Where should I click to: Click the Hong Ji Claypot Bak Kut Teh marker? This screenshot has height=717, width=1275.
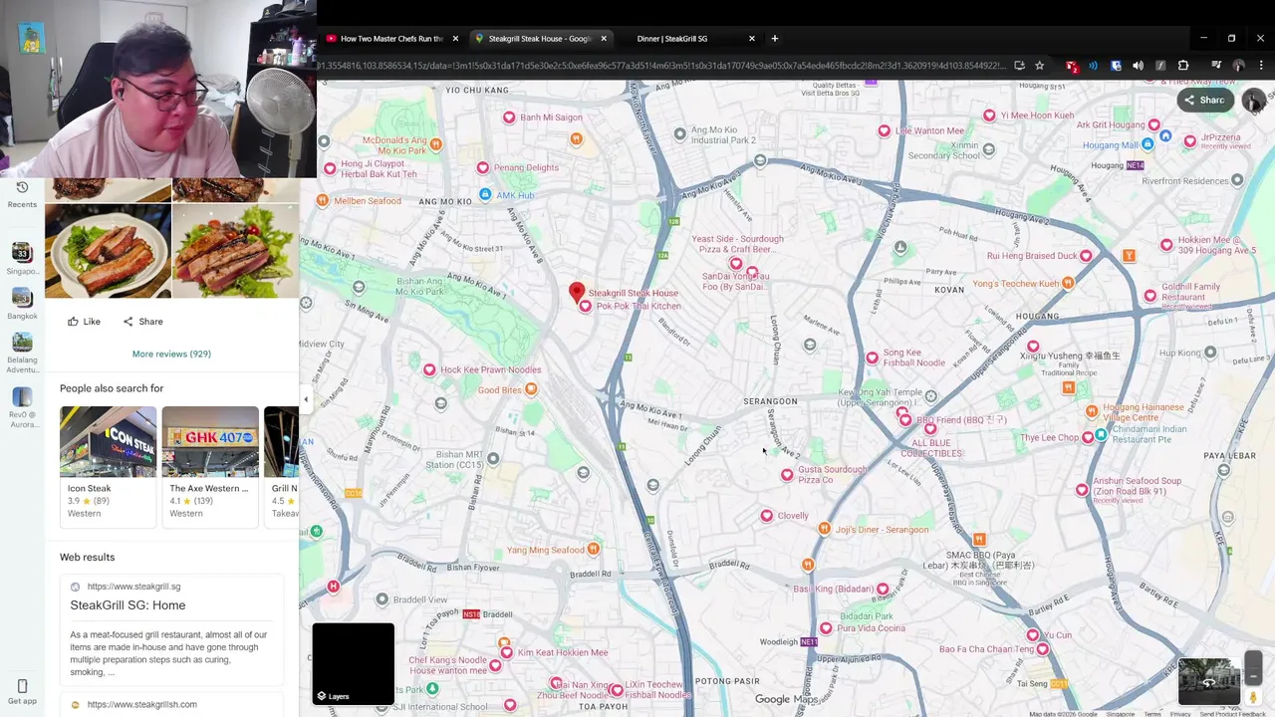point(330,168)
